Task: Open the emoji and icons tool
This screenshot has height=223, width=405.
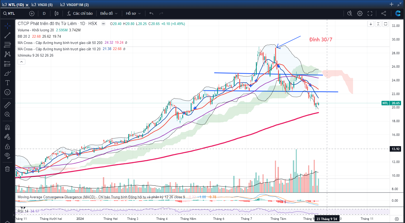Action: (x=7, y=92)
